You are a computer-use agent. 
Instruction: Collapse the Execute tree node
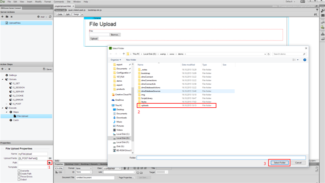pos(2,108)
